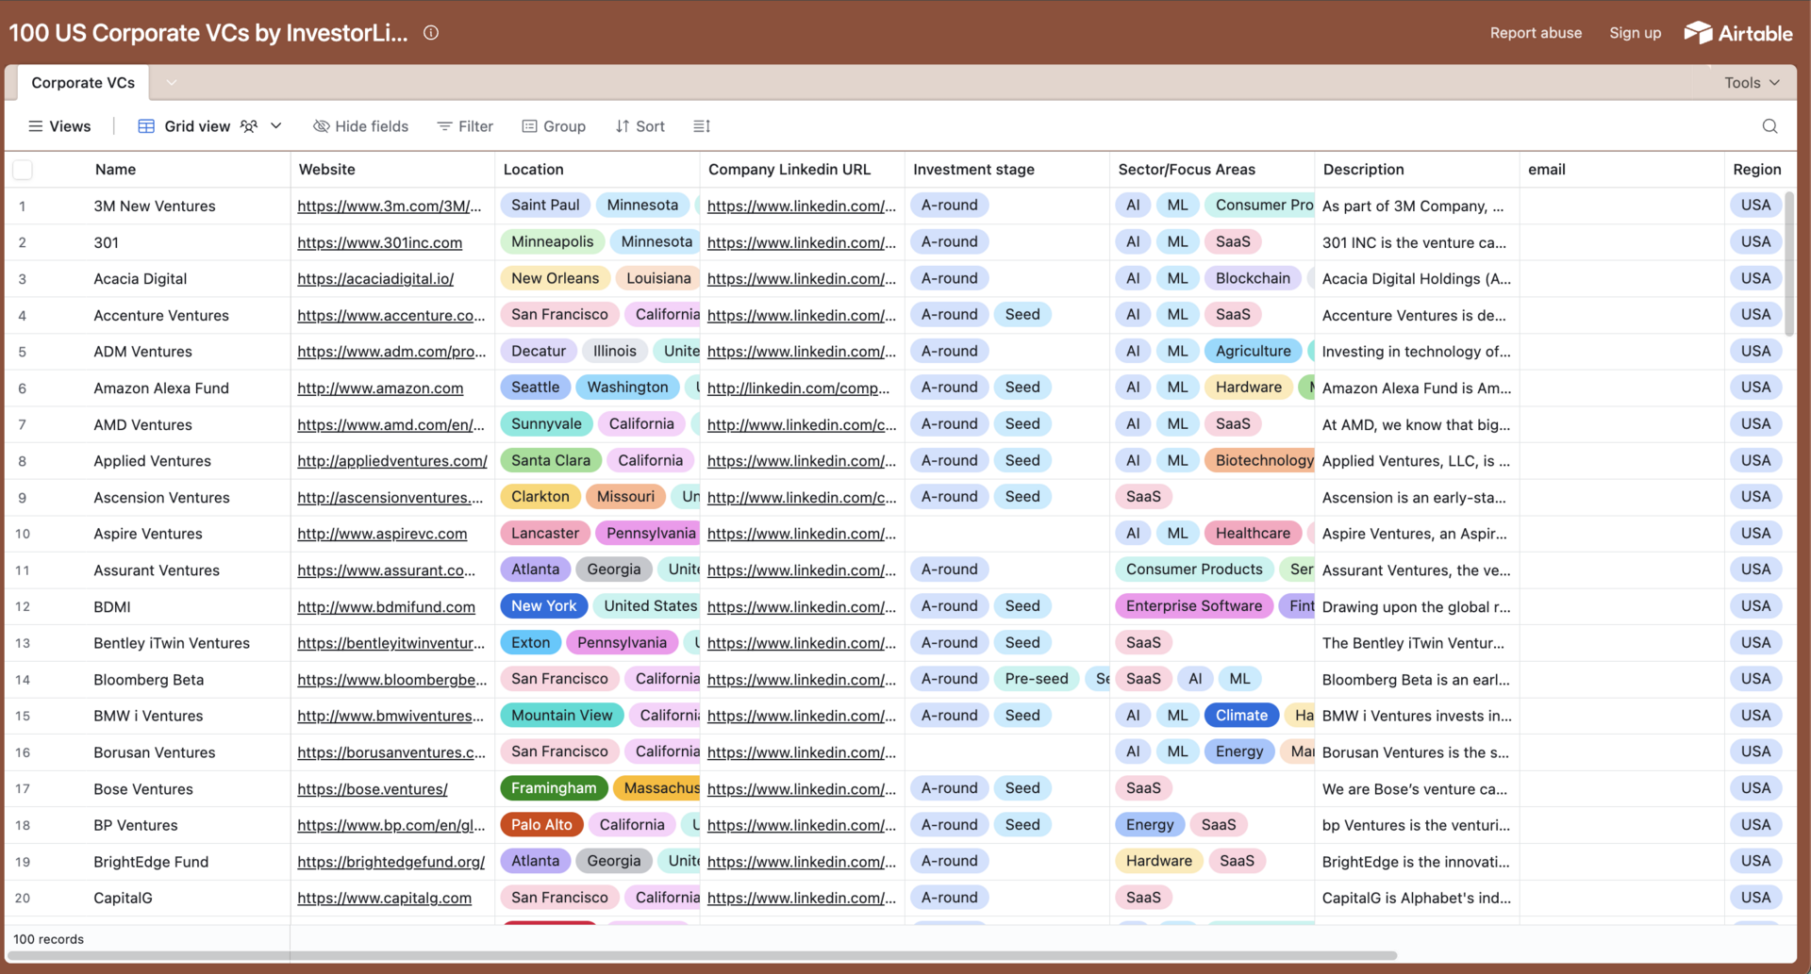Click the Sort arrows icon
This screenshot has height=974, width=1811.
coord(623,126)
